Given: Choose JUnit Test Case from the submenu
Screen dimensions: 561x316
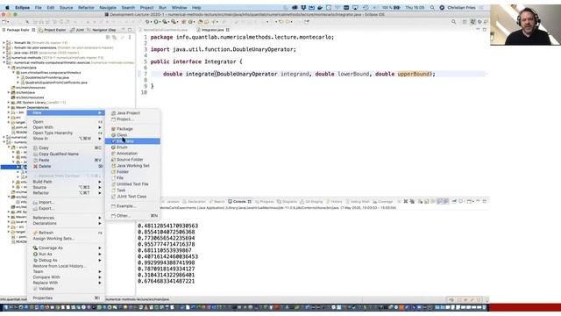Looking at the screenshot, I should [x=132, y=197].
